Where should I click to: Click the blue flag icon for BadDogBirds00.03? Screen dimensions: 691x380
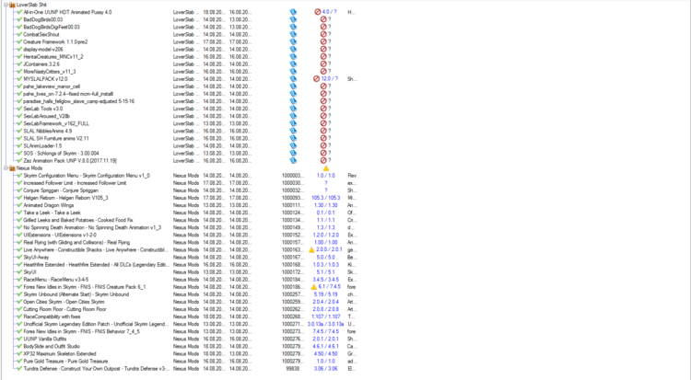click(x=293, y=19)
